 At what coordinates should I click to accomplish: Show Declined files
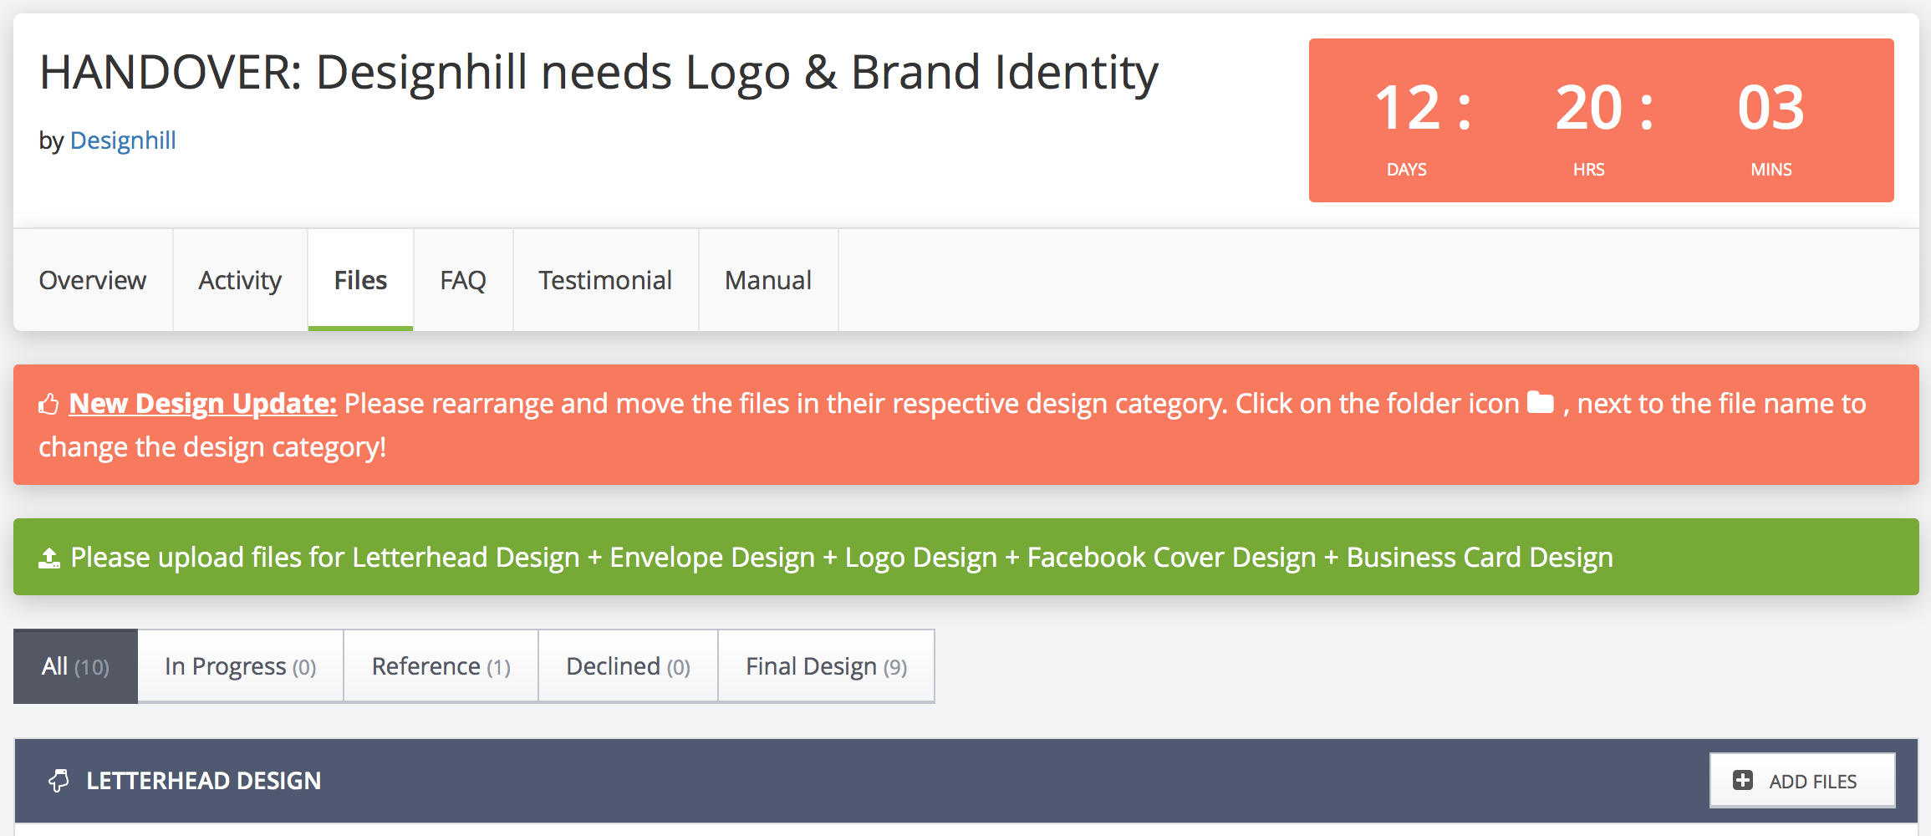(629, 666)
